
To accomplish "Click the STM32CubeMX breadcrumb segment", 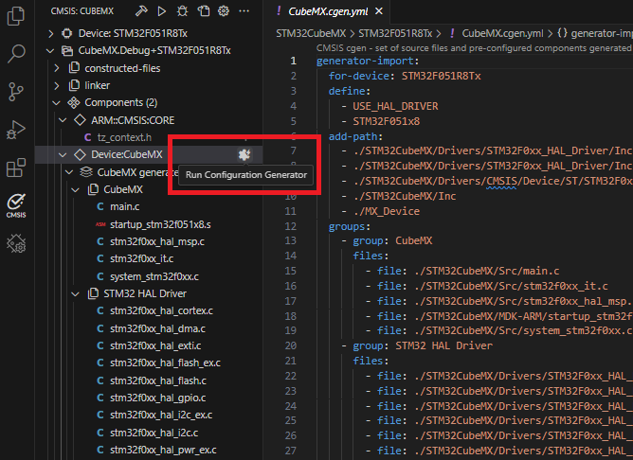I will coord(311,33).
